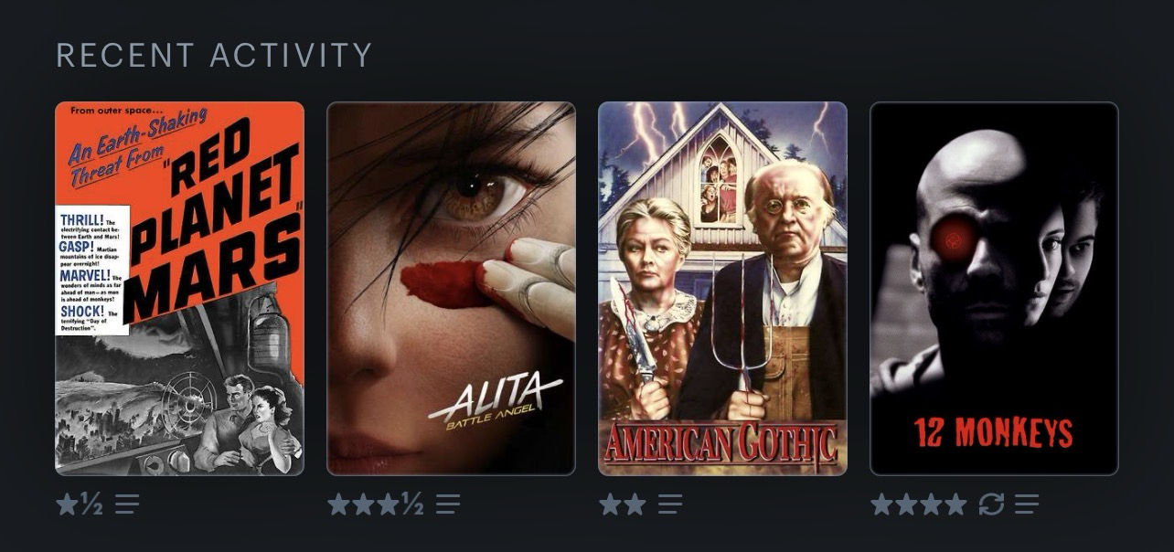Open the 12 Monkeys poster
The width and height of the screenshot is (1174, 552).
[994, 289]
